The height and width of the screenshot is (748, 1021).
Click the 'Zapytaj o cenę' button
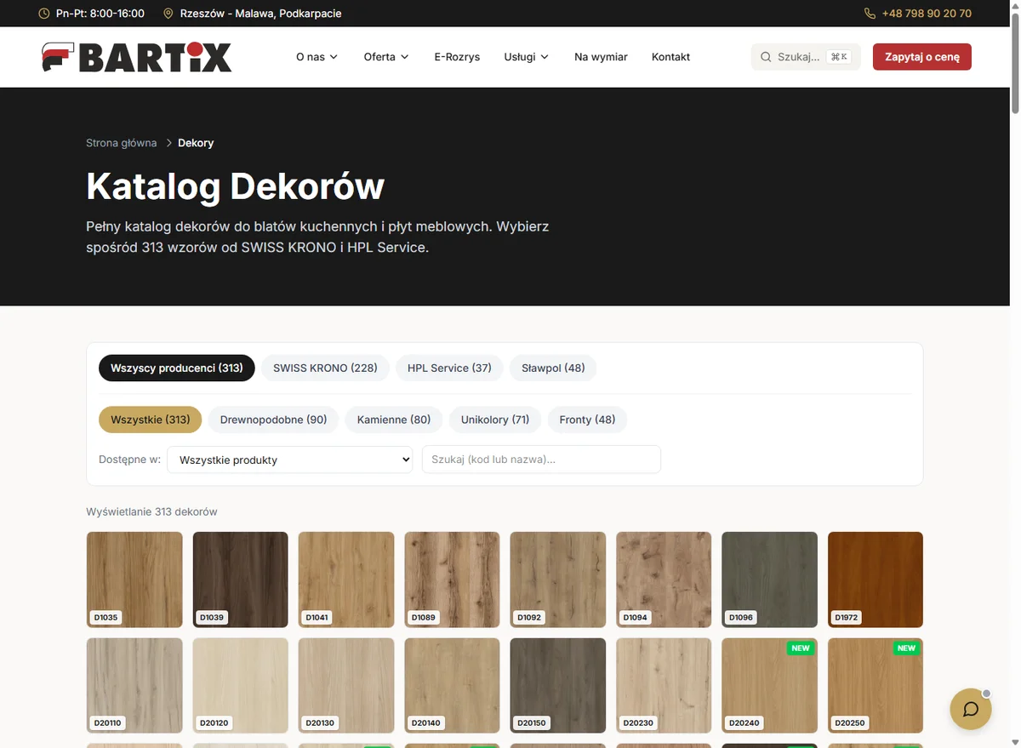click(x=922, y=57)
